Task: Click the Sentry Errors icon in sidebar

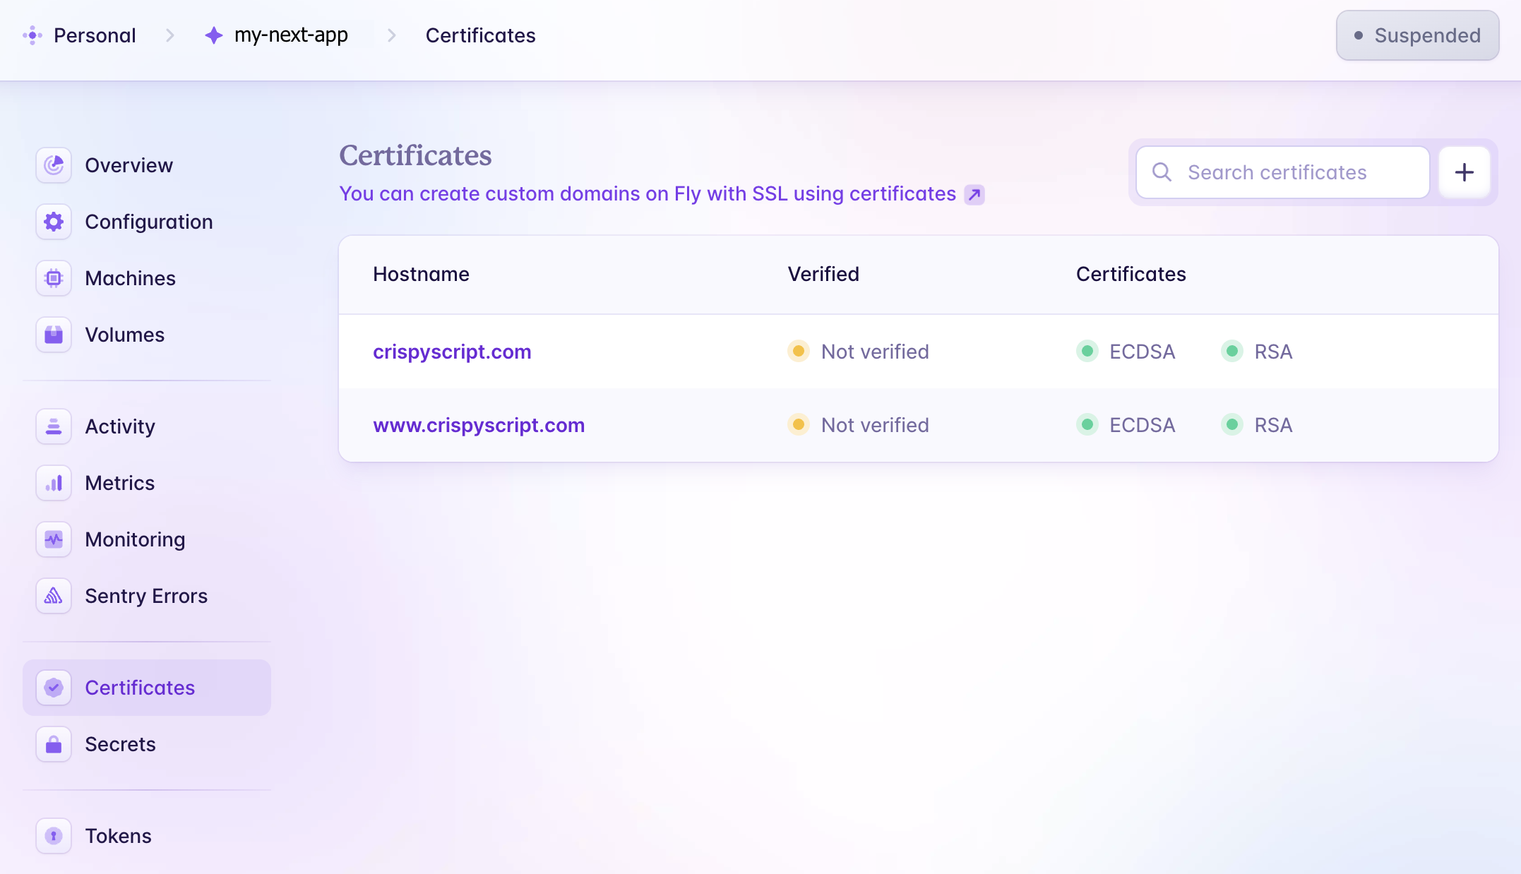Action: pyautogui.click(x=52, y=595)
